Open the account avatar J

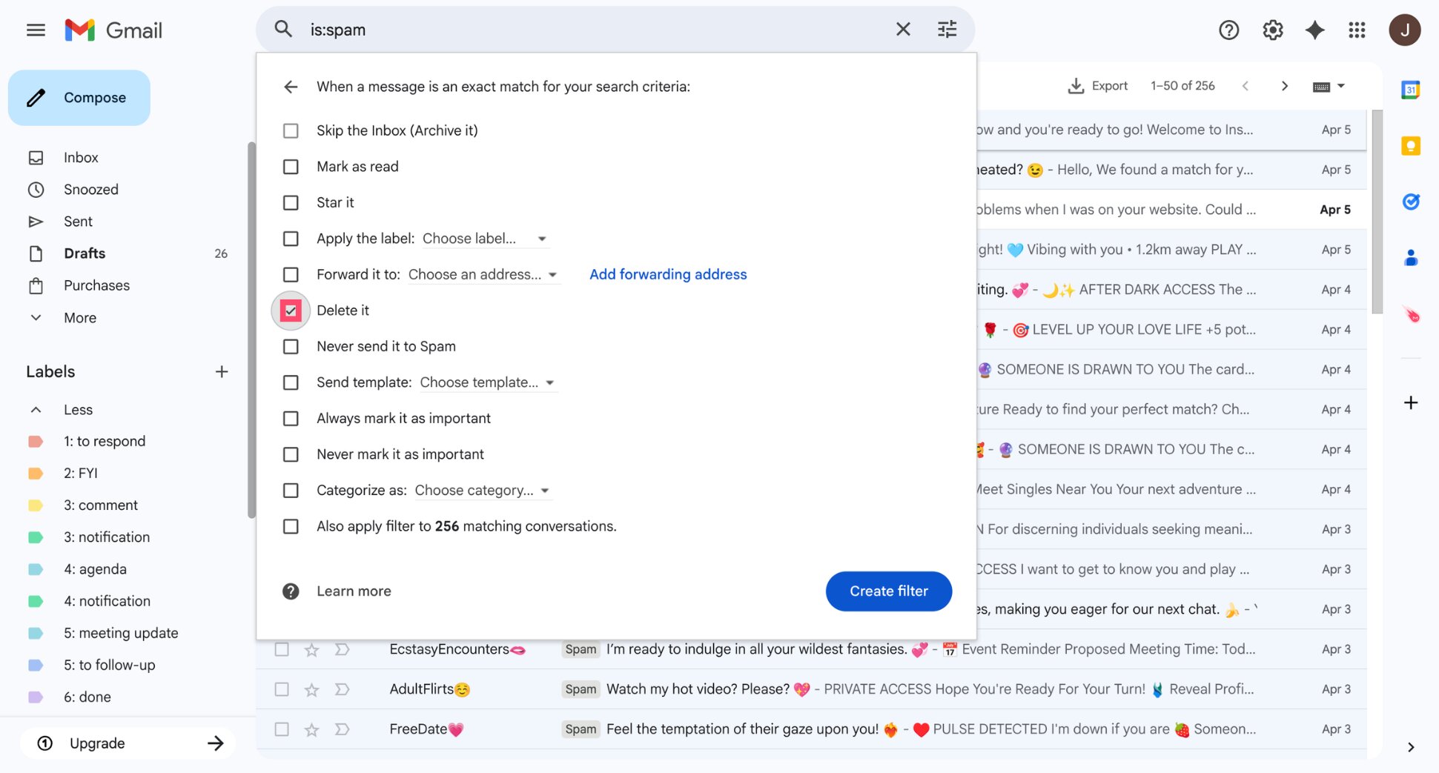1404,30
